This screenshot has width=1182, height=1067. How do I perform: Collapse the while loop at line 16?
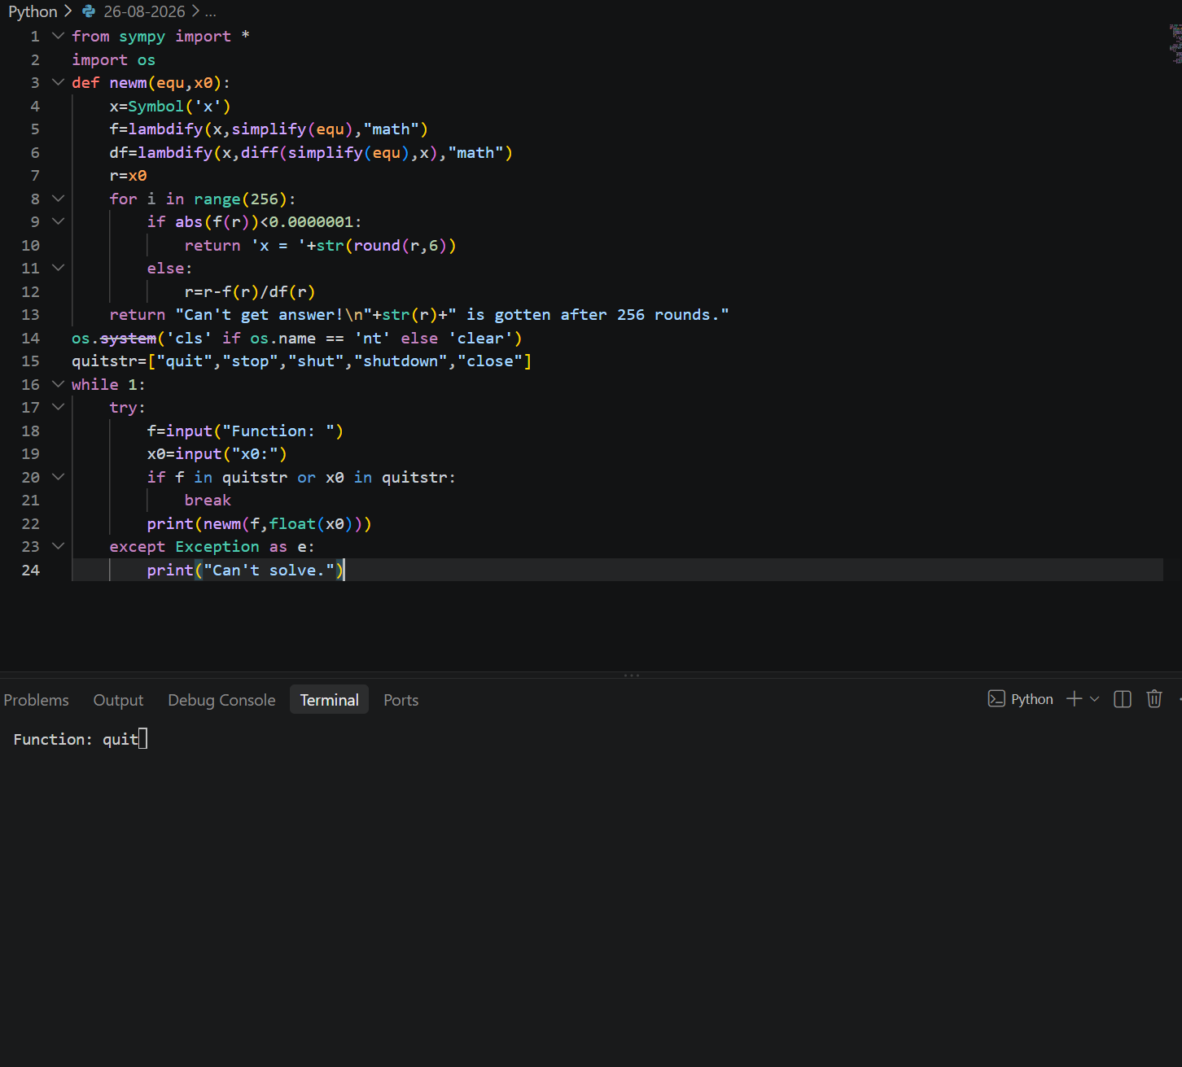pos(58,384)
